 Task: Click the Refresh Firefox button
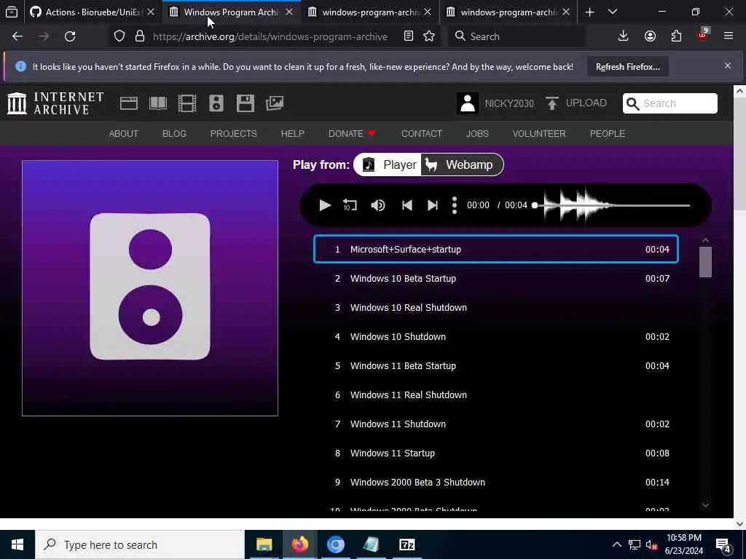coord(627,67)
